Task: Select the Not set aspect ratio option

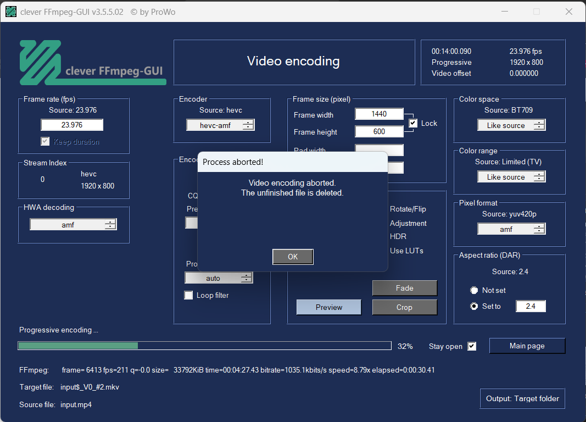Action: click(474, 291)
